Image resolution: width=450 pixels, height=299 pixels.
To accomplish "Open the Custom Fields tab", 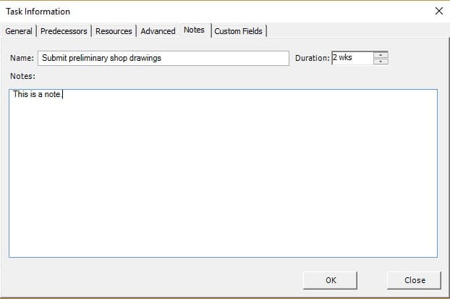I will pos(238,31).
